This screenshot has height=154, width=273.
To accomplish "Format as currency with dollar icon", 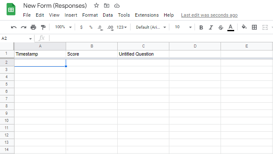I will (81, 27).
